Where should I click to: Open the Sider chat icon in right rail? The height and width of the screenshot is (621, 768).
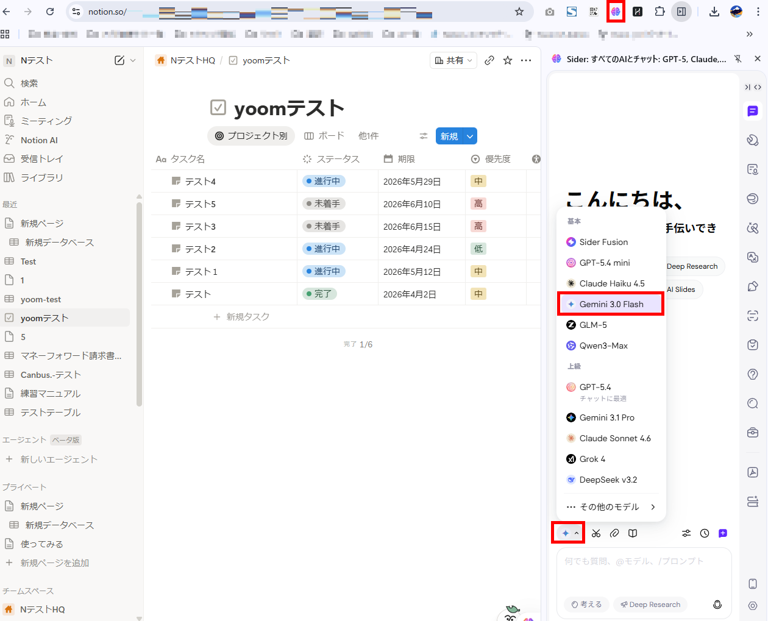[753, 111]
